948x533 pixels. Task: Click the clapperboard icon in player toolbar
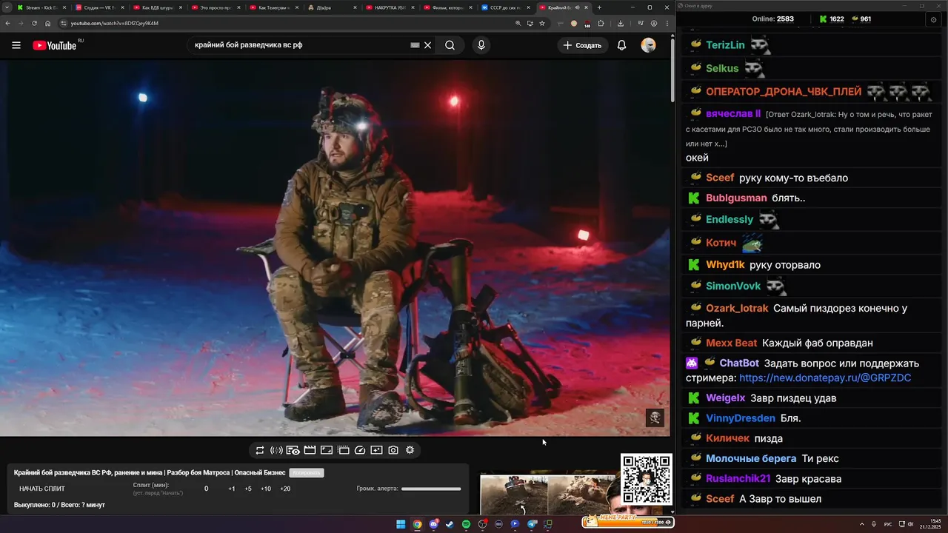click(310, 450)
